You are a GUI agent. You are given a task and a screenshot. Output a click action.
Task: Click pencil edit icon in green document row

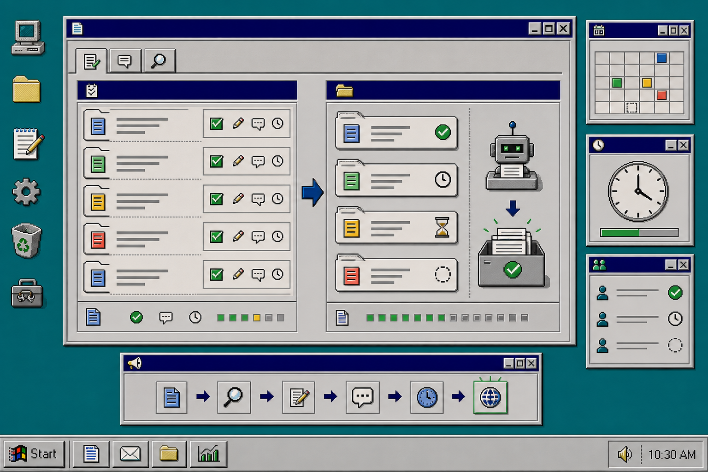[x=238, y=161]
